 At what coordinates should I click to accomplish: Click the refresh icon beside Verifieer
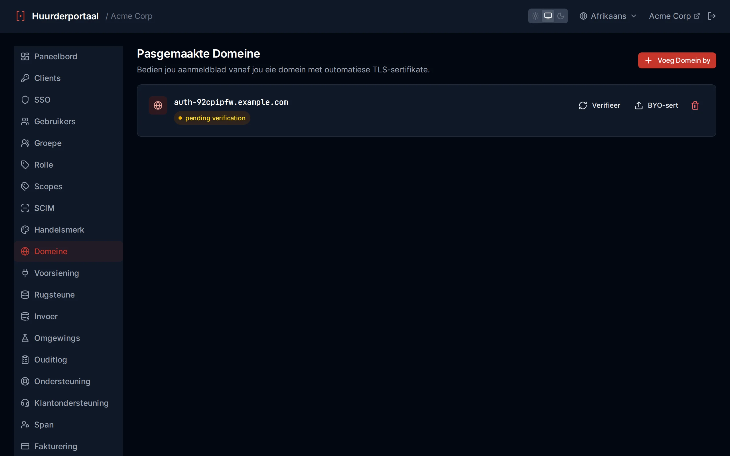583,105
